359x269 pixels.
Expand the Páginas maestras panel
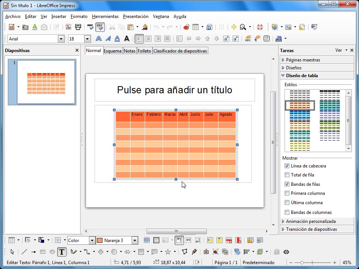303,60
